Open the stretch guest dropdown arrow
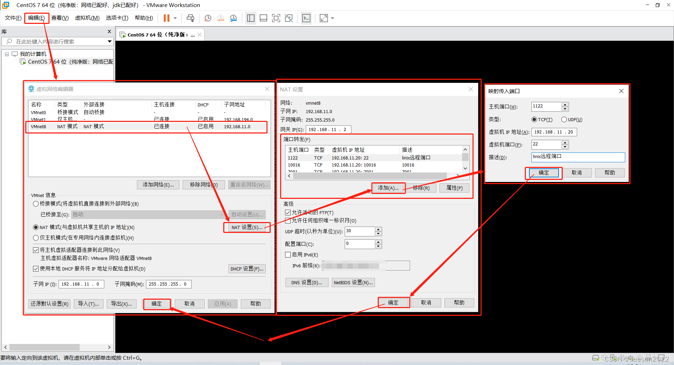Viewport: 674px width, 365px height. pos(332,18)
